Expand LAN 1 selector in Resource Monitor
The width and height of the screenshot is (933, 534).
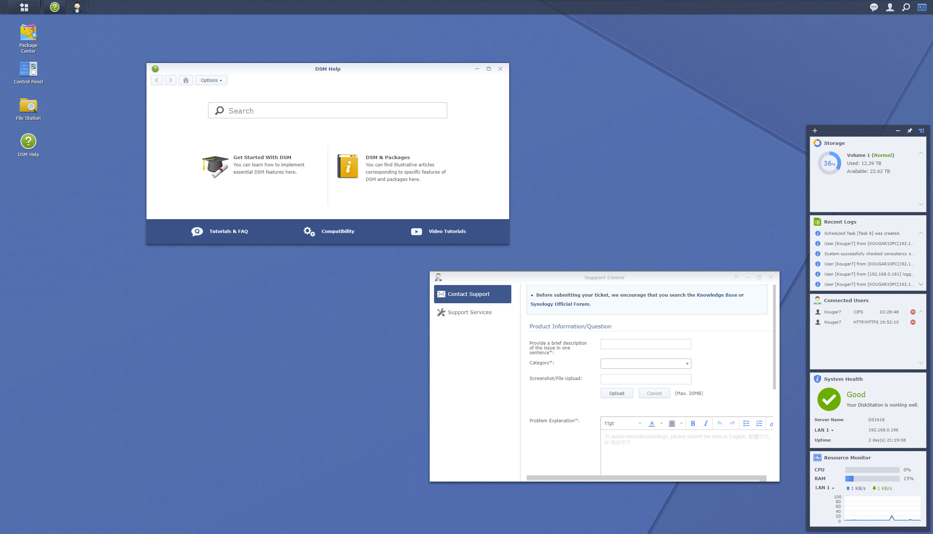pos(825,488)
